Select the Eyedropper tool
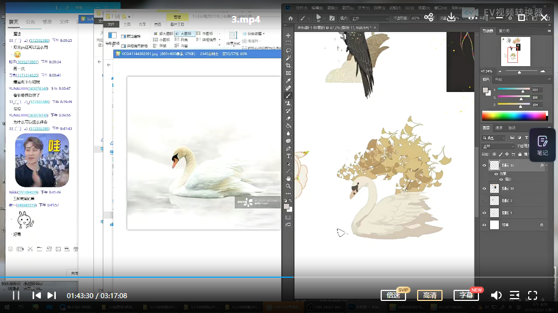Viewport: 558px width, 313px height. pos(288,81)
